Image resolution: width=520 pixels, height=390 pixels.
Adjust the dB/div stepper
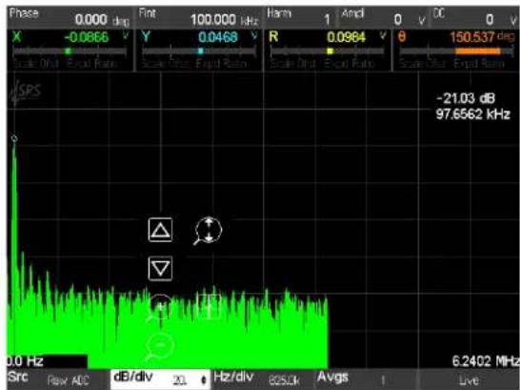click(x=161, y=380)
